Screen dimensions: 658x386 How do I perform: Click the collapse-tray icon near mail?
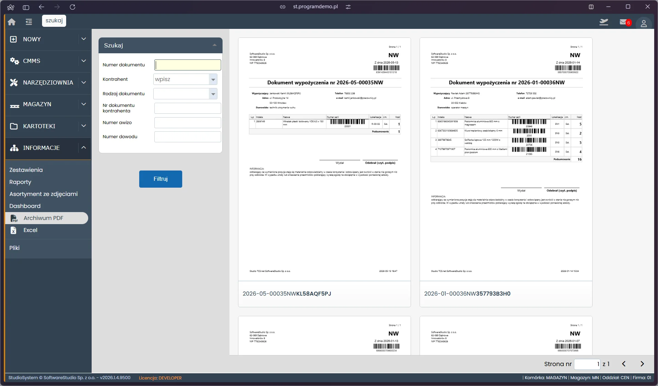[x=604, y=22]
